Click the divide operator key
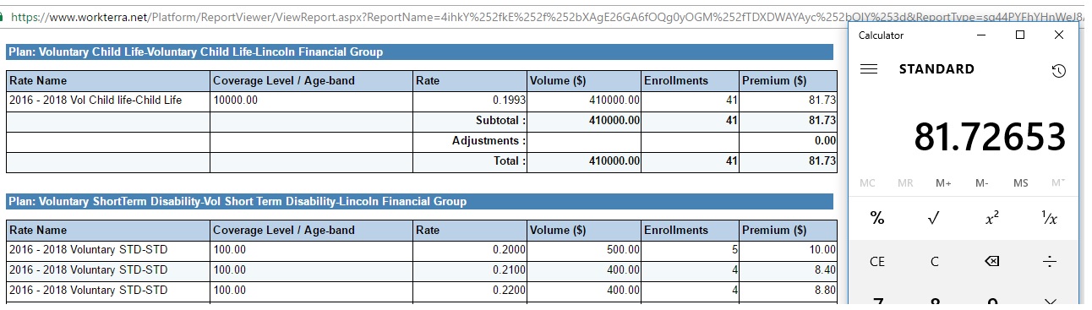 point(1050,262)
